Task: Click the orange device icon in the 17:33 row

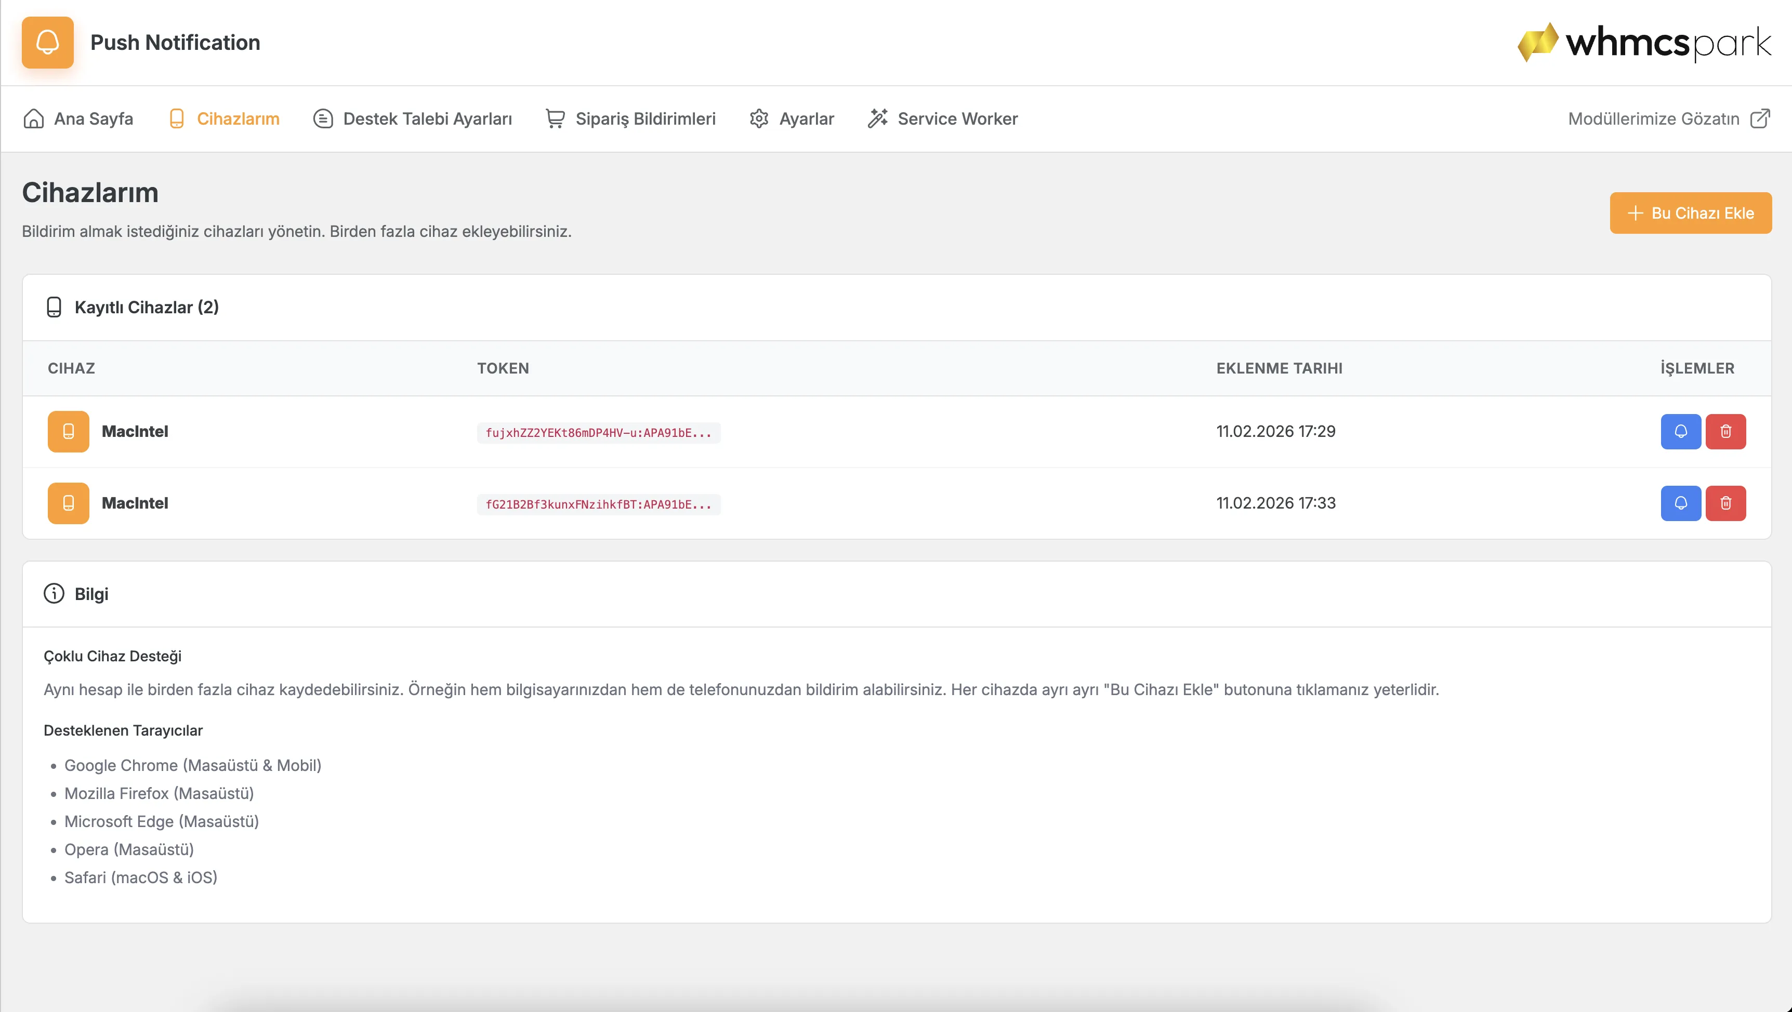Action: (68, 503)
